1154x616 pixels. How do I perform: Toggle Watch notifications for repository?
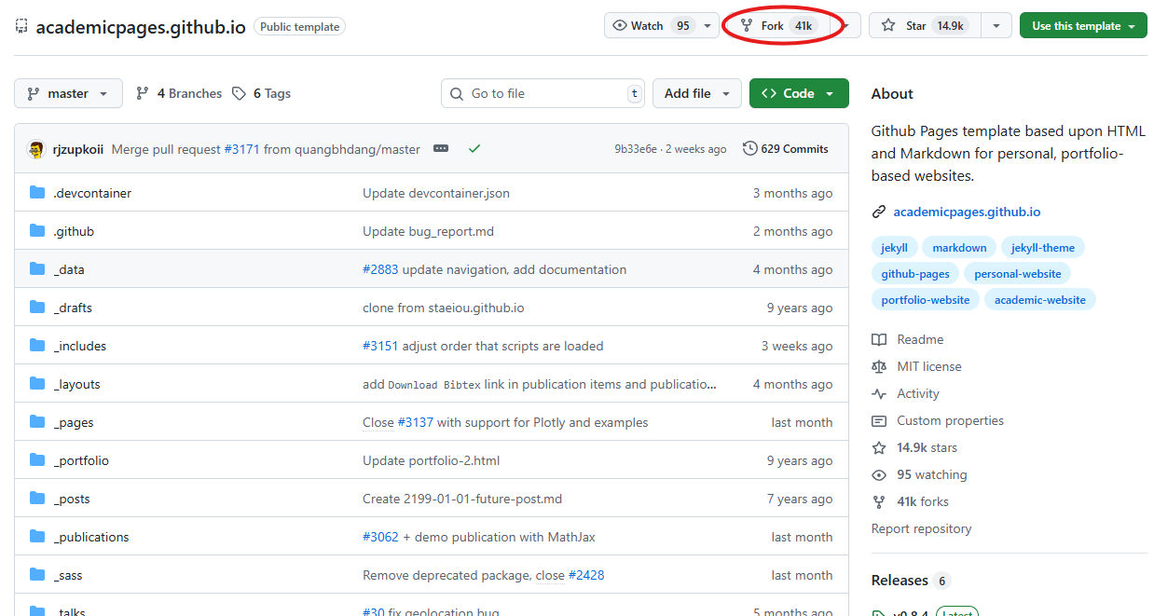[x=649, y=26]
